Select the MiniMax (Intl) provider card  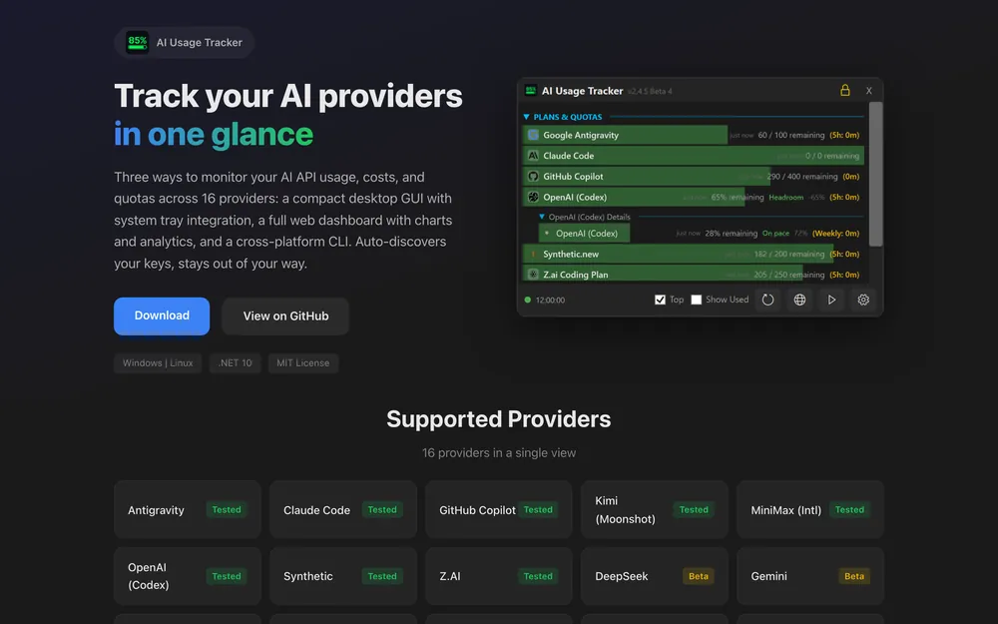click(810, 509)
